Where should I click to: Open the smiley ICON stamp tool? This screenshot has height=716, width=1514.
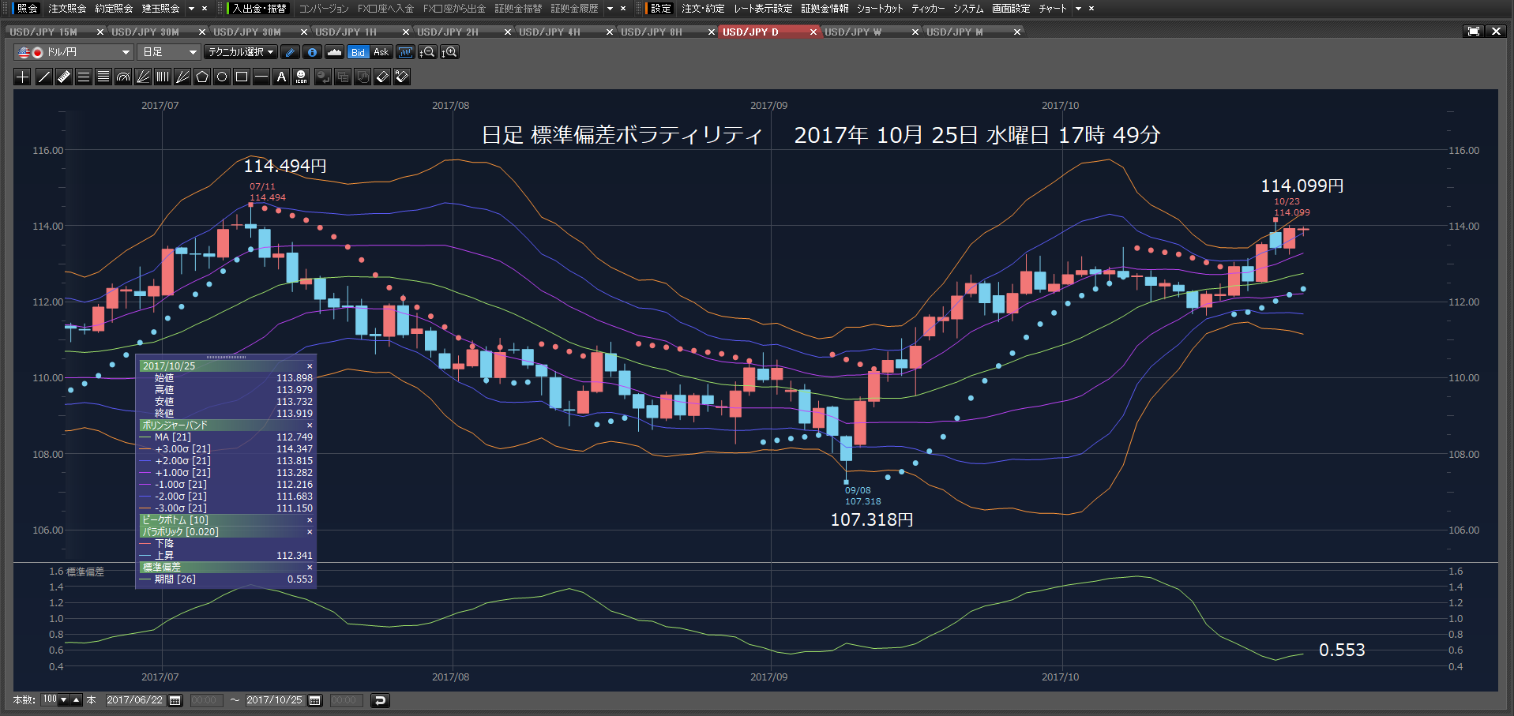click(x=301, y=77)
